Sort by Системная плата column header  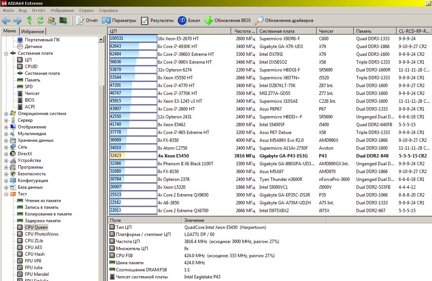[287, 31]
